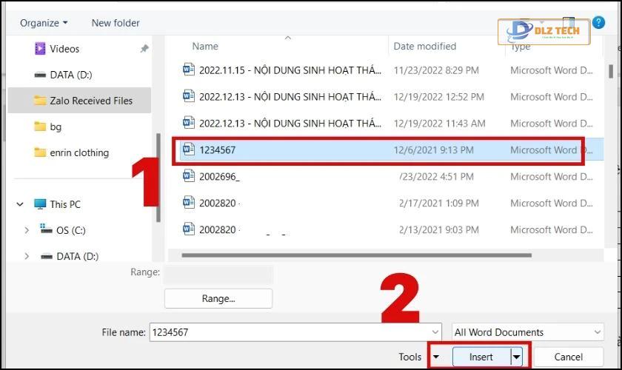Click the date 12/6/2021 9:13 PM cell
622x370 pixels.
click(x=434, y=150)
